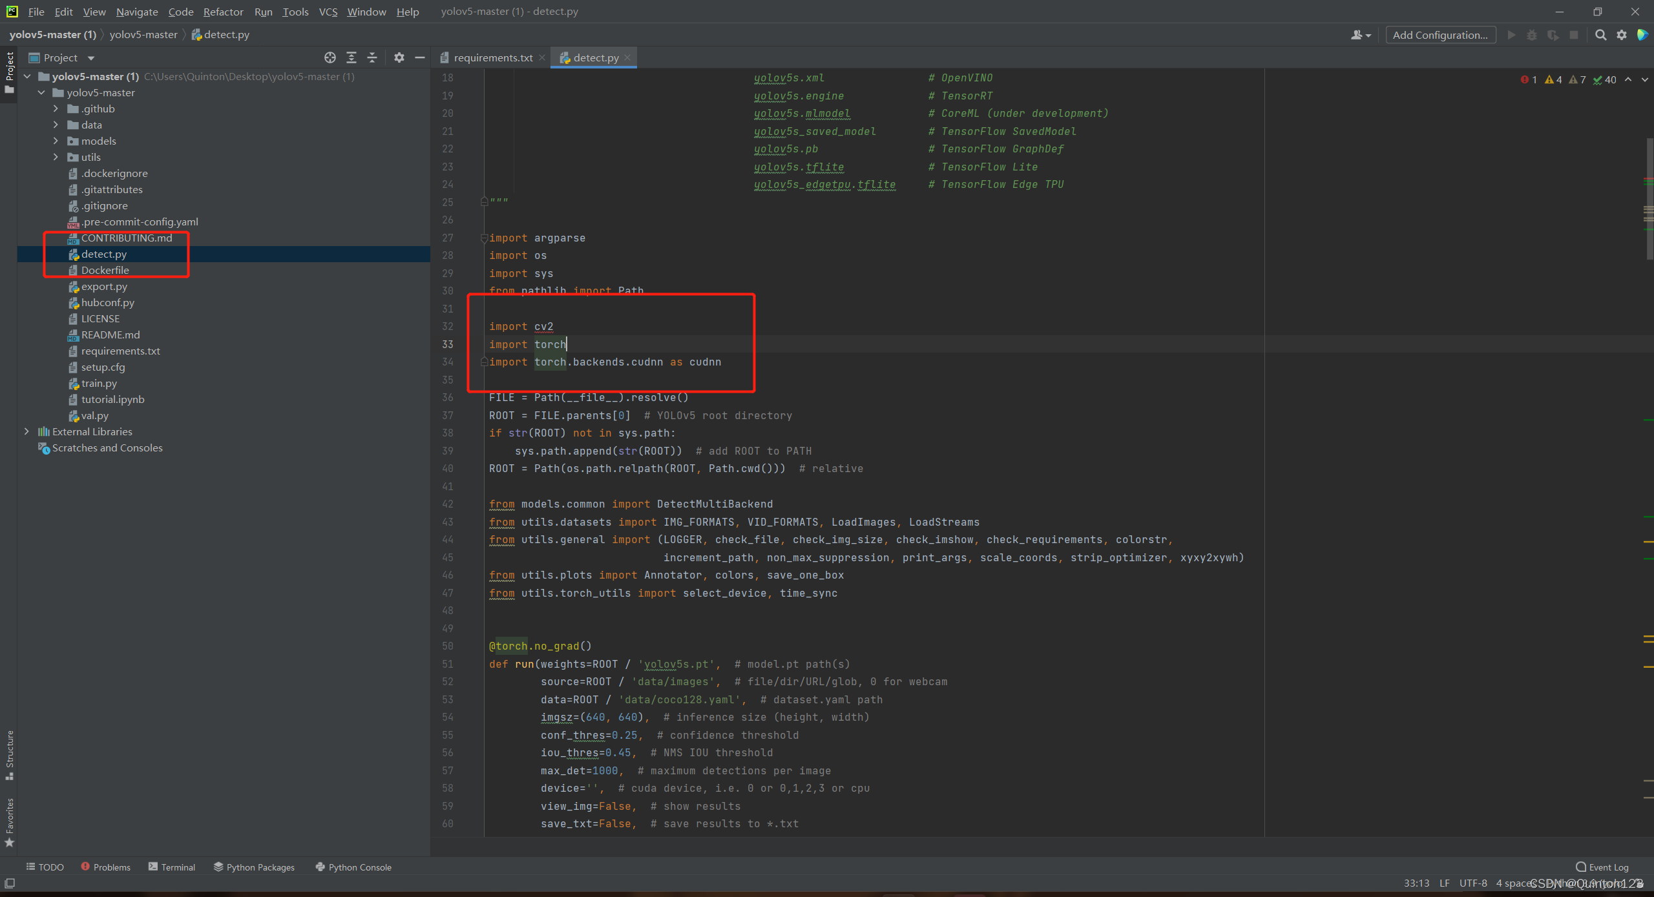
Task: Open the Project panel gear options
Action: [399, 57]
